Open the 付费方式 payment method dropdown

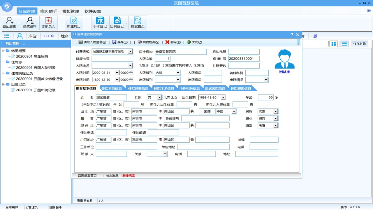130,52
